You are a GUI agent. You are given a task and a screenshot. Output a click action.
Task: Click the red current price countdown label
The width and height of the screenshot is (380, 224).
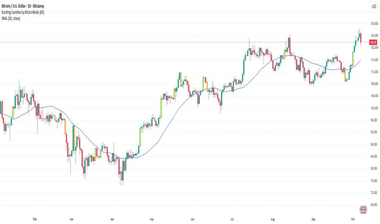(x=373, y=42)
